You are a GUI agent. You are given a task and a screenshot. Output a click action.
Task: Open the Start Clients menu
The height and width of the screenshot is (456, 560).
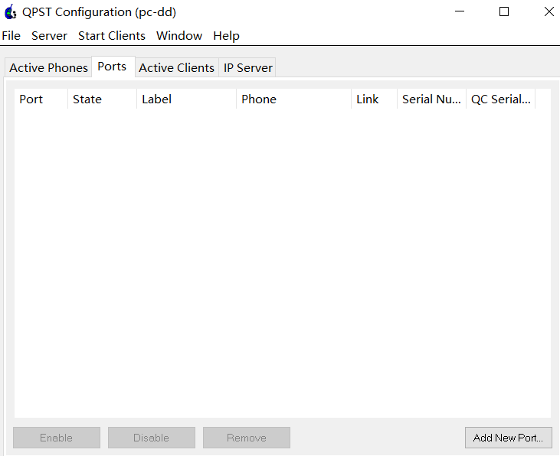coord(112,36)
